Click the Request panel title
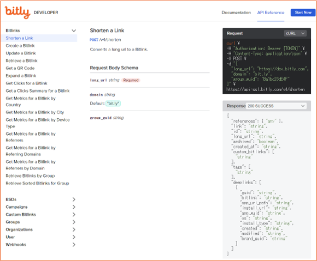317x261 pixels. [x=234, y=33]
